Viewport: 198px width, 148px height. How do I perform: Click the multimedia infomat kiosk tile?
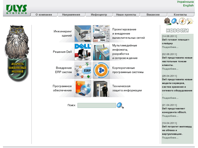[101, 52]
